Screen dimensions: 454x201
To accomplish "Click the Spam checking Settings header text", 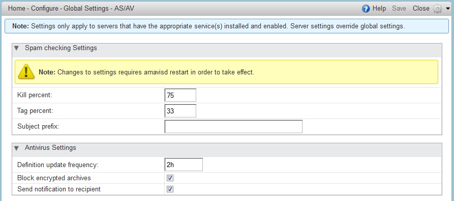I will [x=61, y=48].
